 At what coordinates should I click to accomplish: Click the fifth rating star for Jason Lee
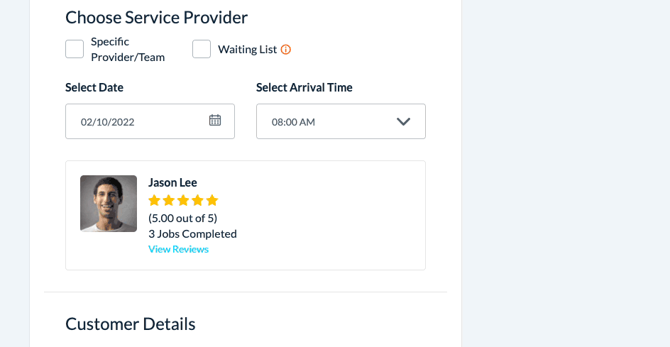[x=212, y=200]
